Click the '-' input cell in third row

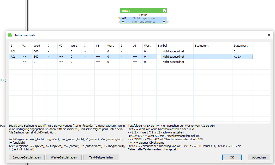15,62
